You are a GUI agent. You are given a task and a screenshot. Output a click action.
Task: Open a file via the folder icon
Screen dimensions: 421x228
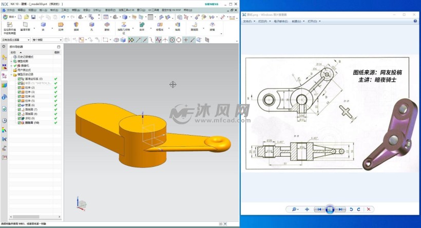coord(26,17)
